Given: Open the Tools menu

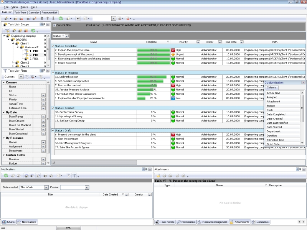Looking at the screenshot, I should [x=24, y=7].
